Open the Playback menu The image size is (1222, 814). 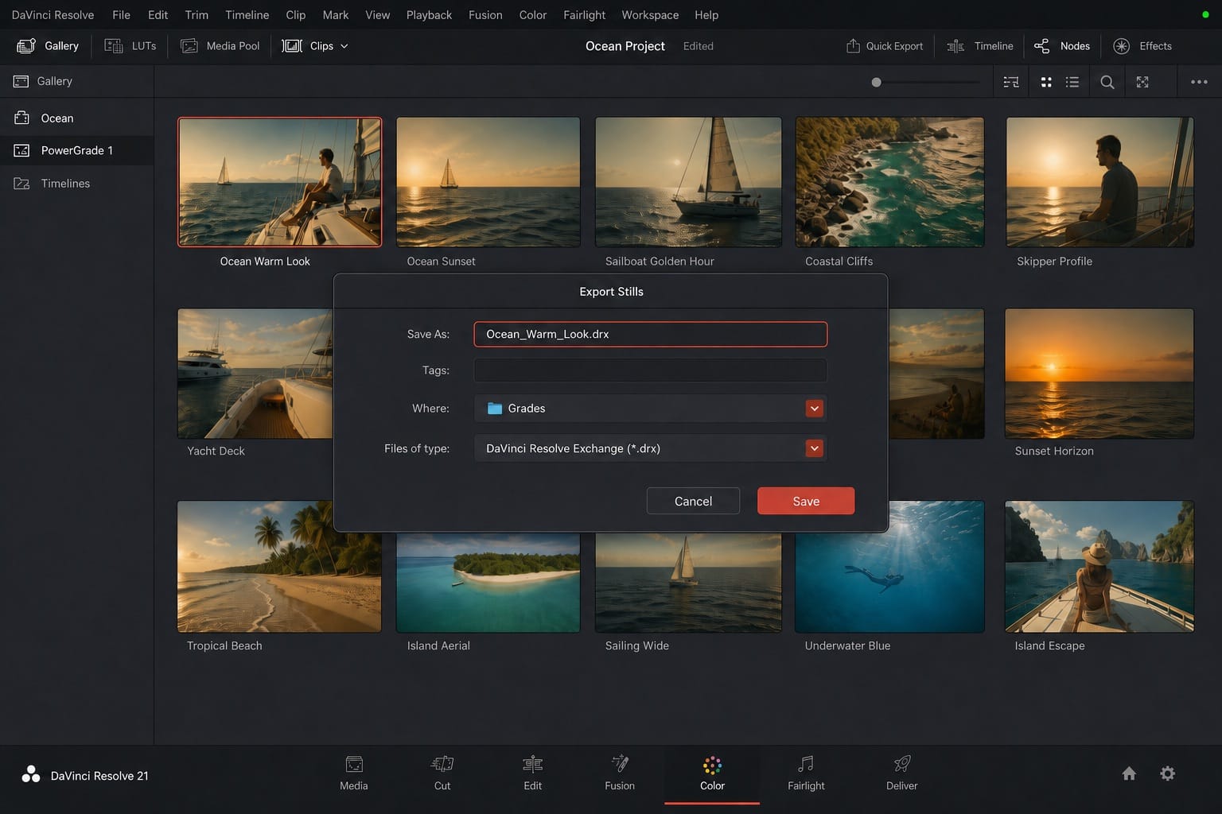tap(429, 14)
